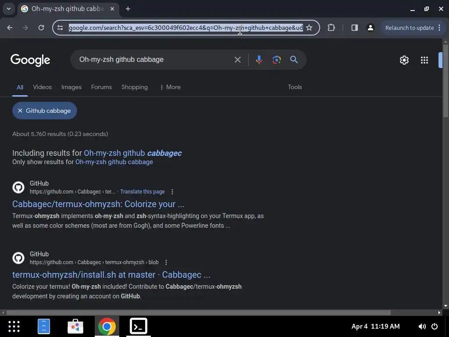Screen dimensions: 449x337
Task: Click the scroll down arrow
Action: click(x=445, y=306)
